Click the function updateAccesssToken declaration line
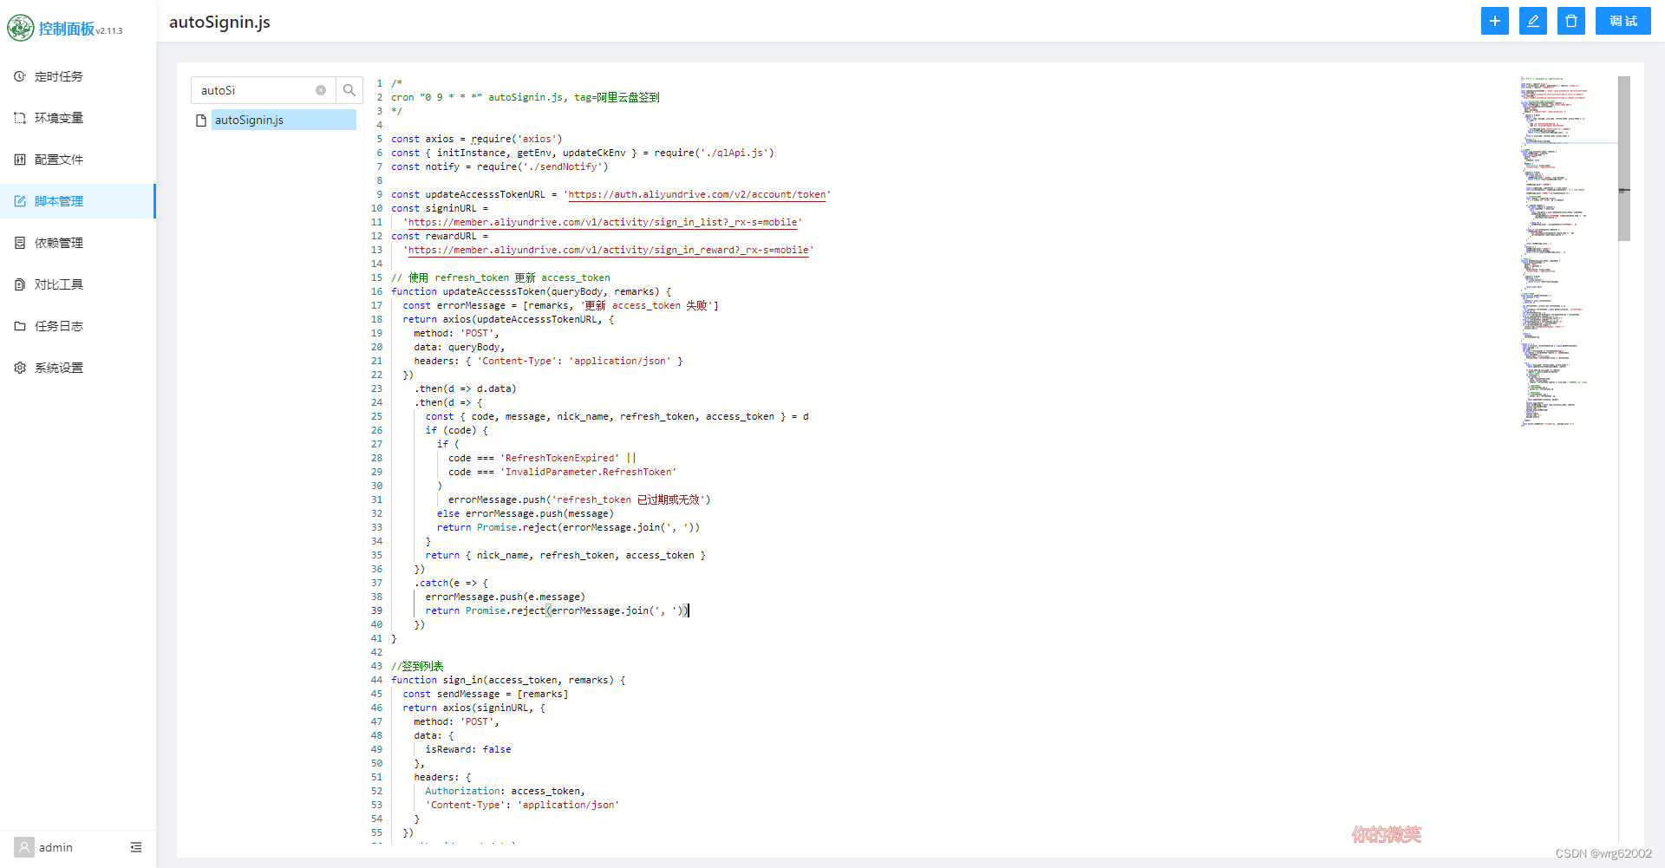1665x868 pixels. pyautogui.click(x=531, y=291)
